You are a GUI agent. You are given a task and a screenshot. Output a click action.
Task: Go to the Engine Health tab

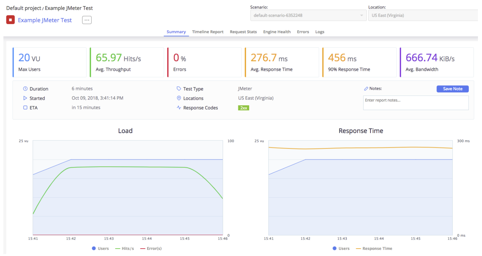pos(277,32)
